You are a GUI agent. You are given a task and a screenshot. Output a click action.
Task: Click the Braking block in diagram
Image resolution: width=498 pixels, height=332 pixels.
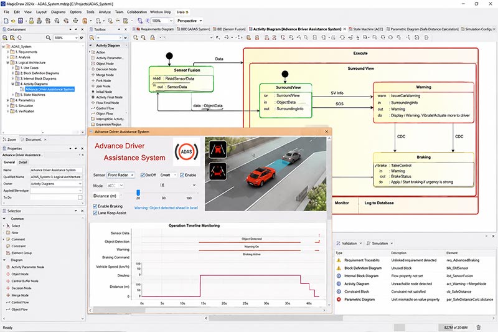[x=423, y=169]
